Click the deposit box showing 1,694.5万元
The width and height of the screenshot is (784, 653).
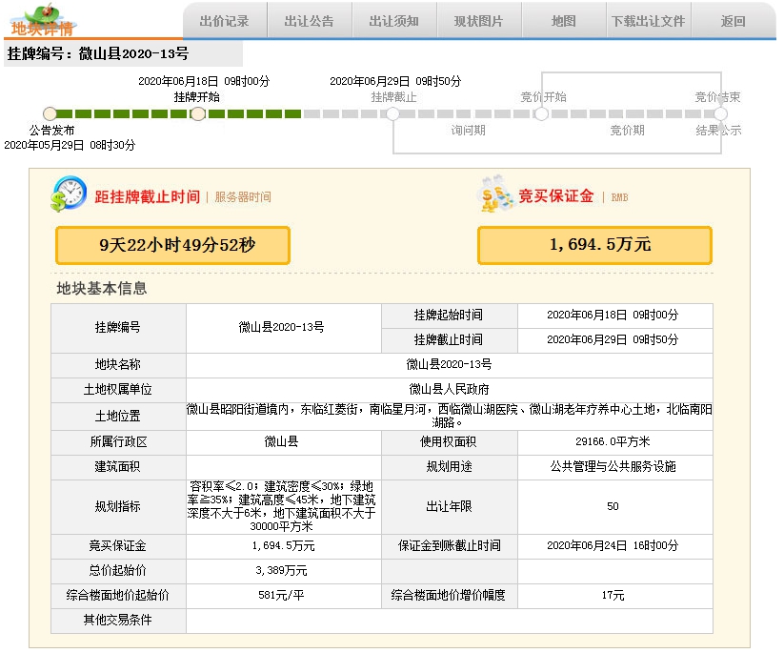pyautogui.click(x=594, y=245)
